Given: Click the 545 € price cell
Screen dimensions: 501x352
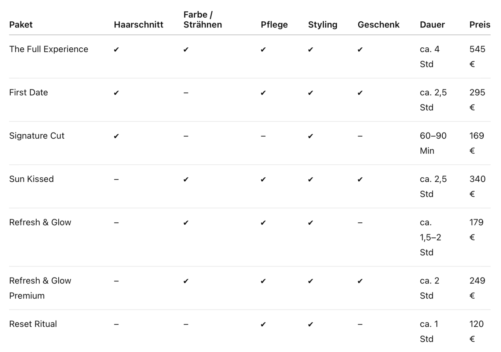Looking at the screenshot, I should [x=477, y=57].
